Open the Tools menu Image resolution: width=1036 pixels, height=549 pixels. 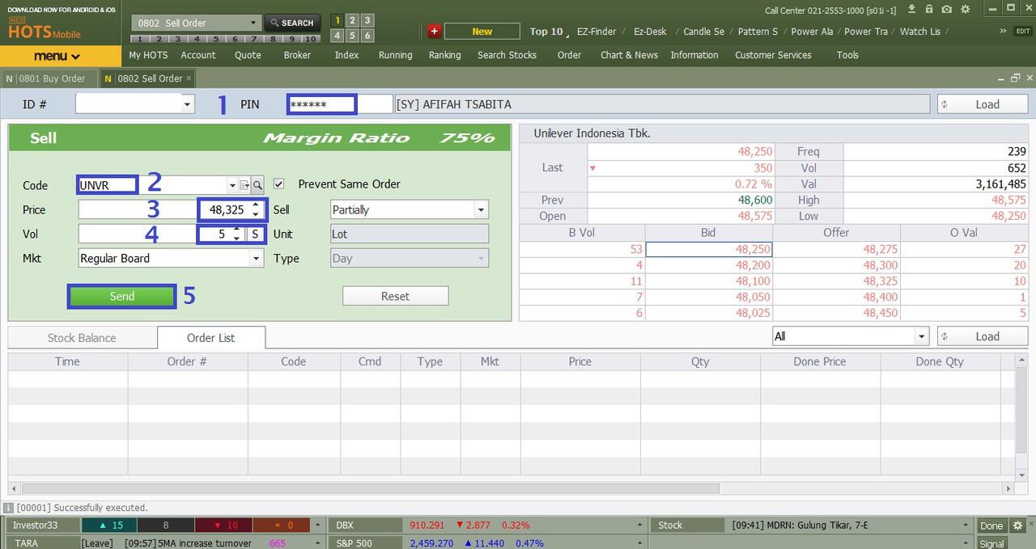point(847,55)
